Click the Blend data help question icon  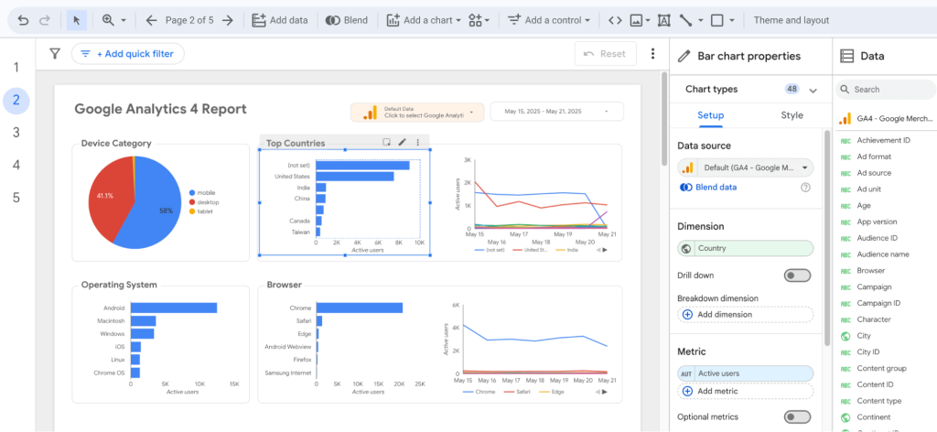point(805,188)
